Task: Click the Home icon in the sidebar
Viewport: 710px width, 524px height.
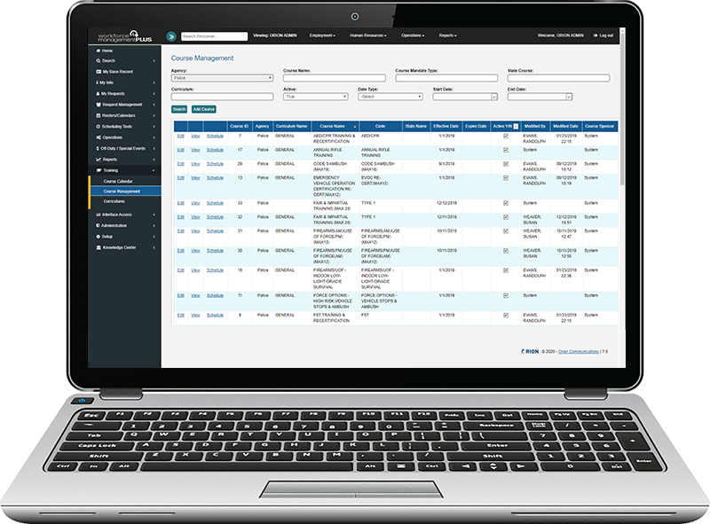Action: [x=99, y=51]
